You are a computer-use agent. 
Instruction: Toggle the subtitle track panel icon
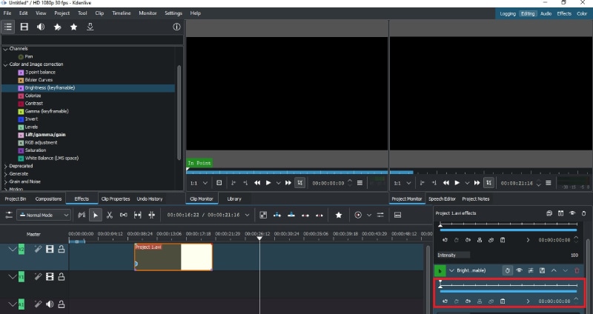(x=397, y=215)
